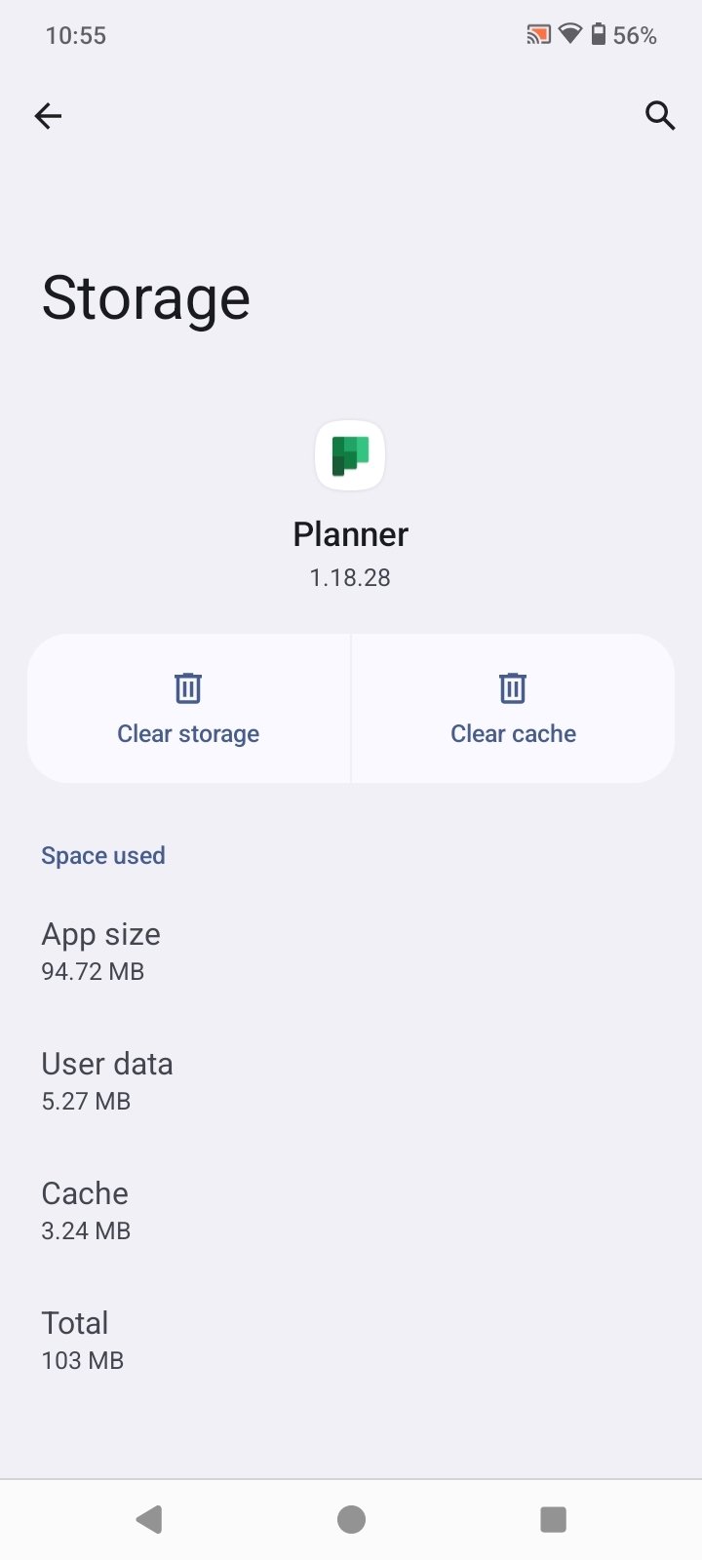Tap the Planner app name text

pos(350,534)
